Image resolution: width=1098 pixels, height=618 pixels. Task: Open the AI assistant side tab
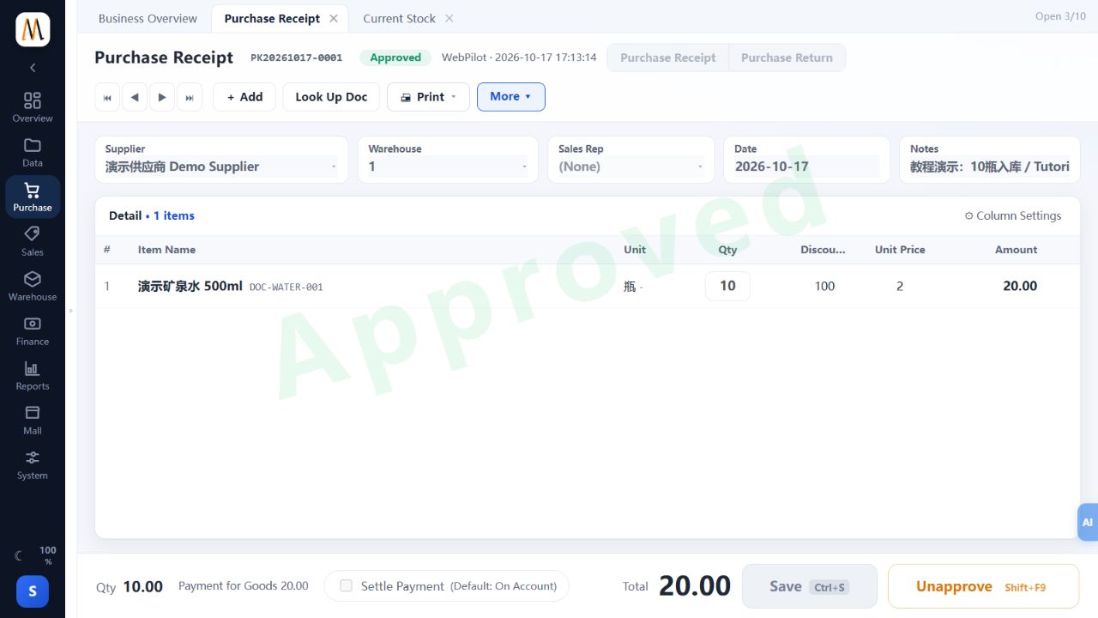[x=1087, y=522]
